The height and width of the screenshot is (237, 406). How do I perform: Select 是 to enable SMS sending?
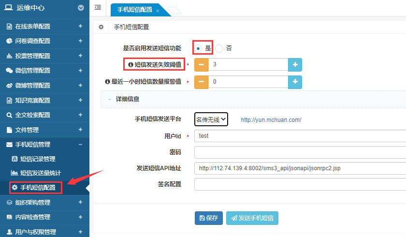coord(199,48)
